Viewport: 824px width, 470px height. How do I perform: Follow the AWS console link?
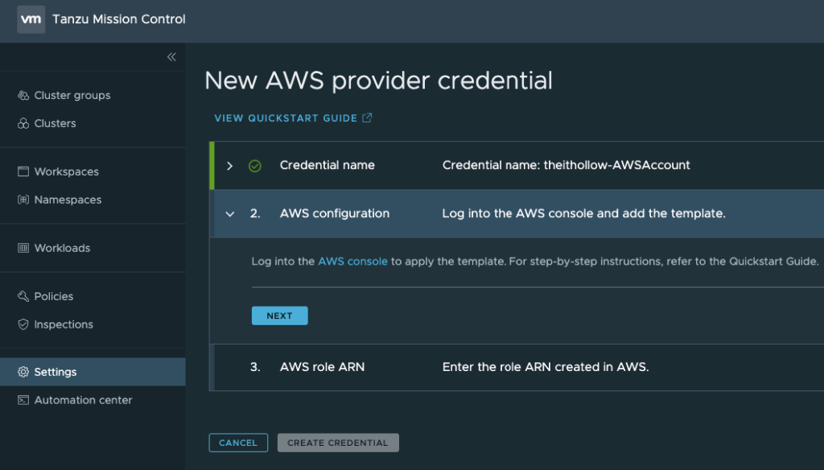352,262
